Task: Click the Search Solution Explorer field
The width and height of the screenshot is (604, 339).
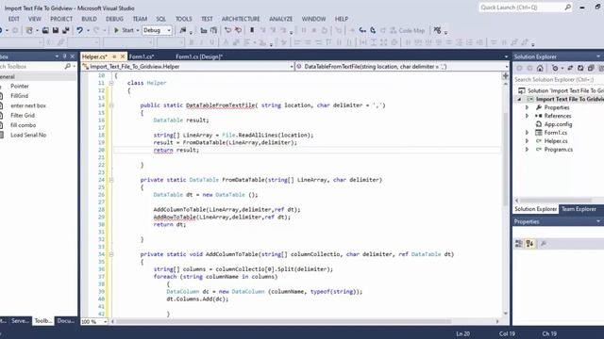Action: [x=559, y=79]
